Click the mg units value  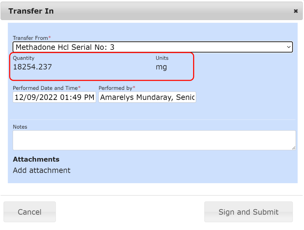pyautogui.click(x=161, y=67)
